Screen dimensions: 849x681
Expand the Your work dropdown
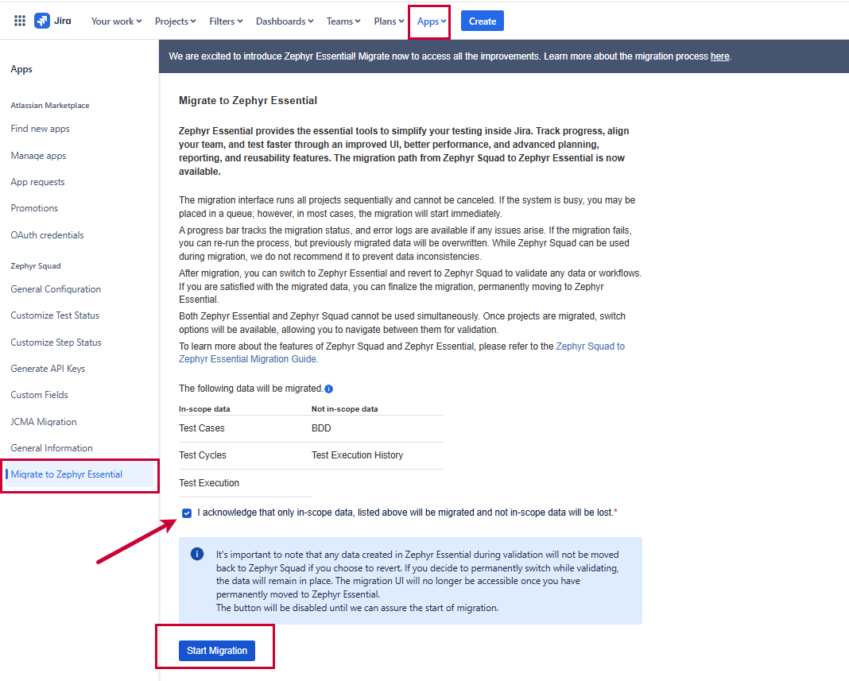pyautogui.click(x=116, y=21)
